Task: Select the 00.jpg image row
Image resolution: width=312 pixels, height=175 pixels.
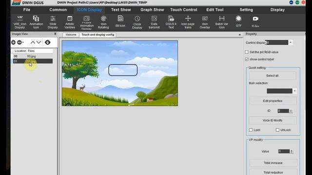Action: pyautogui.click(x=33, y=56)
